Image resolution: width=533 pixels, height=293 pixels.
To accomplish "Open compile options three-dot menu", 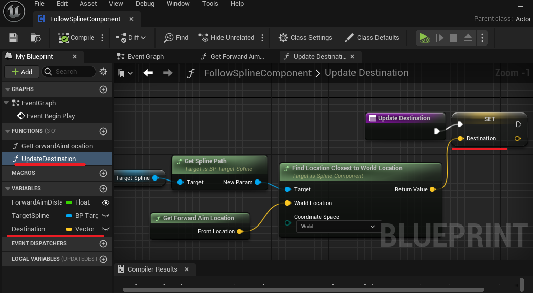I will [x=102, y=38].
